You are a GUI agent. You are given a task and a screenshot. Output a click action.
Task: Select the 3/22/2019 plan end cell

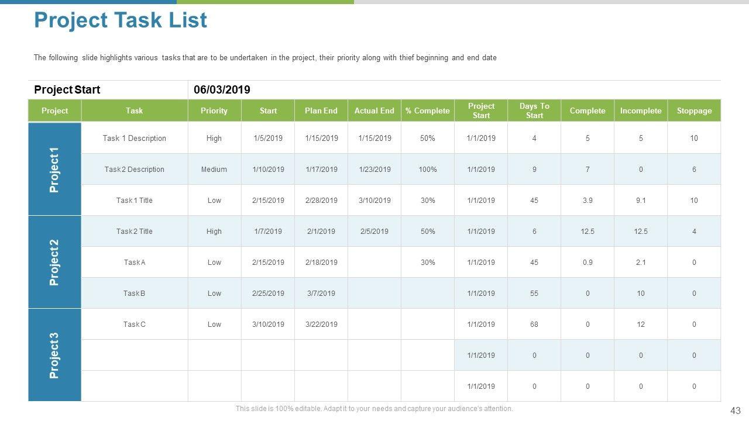tap(321, 325)
